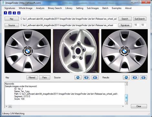
Task: Click the ImageFinder title bar app icon
Action: [3, 3]
